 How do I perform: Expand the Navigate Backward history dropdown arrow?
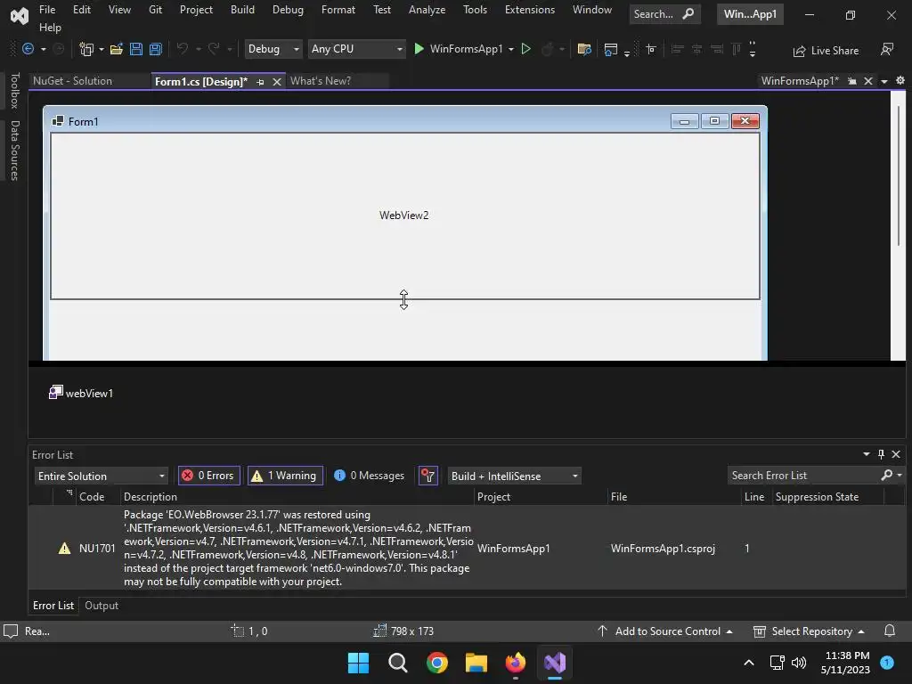43,50
